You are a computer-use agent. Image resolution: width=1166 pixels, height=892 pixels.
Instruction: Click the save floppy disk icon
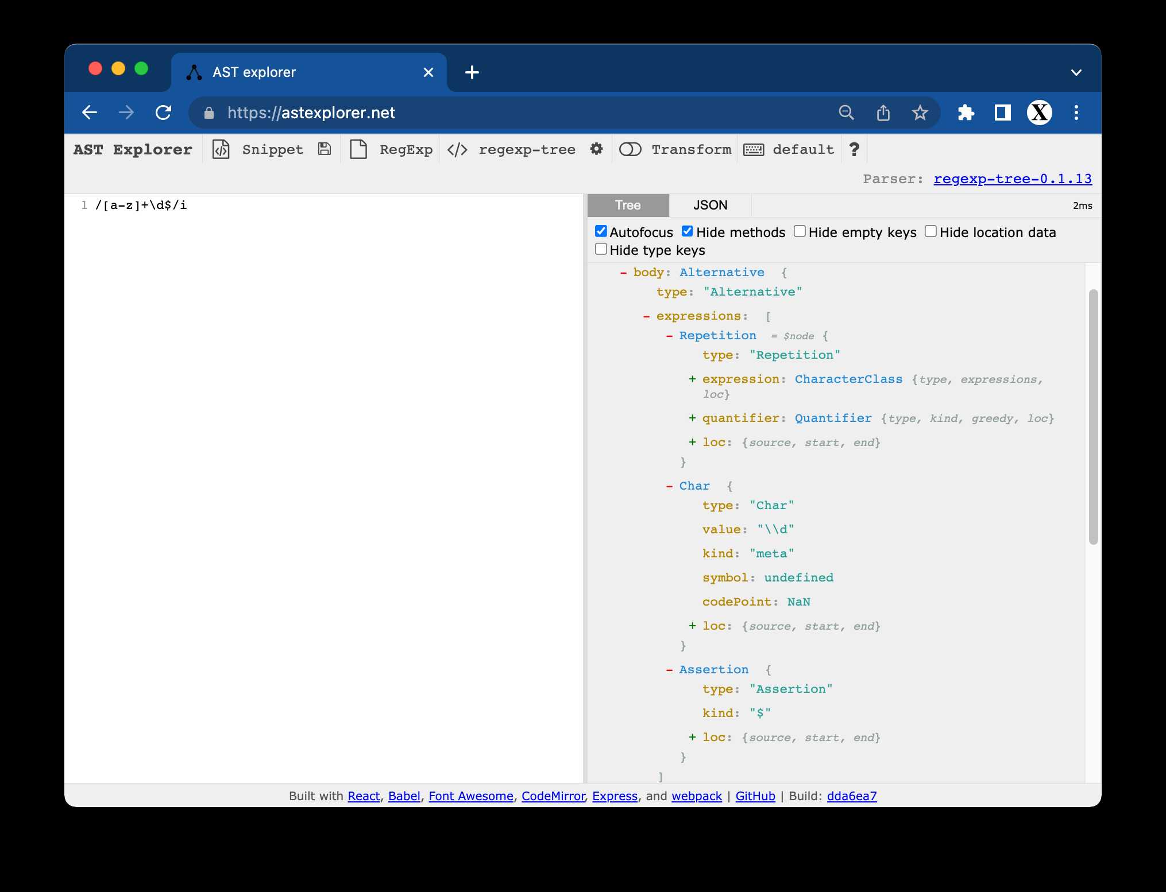point(325,149)
